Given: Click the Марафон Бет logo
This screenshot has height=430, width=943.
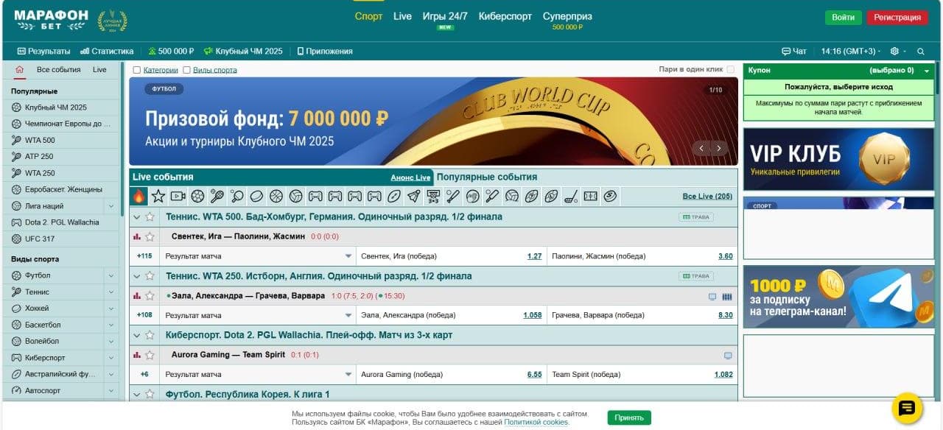Looking at the screenshot, I should [51, 20].
